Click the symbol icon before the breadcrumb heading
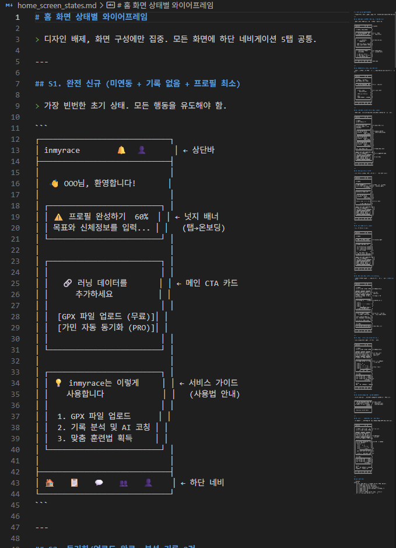 tap(110, 5)
